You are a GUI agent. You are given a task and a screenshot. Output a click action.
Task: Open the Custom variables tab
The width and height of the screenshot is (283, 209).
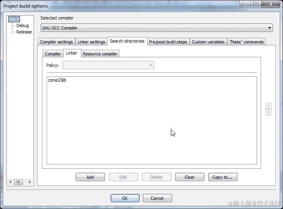tap(208, 42)
